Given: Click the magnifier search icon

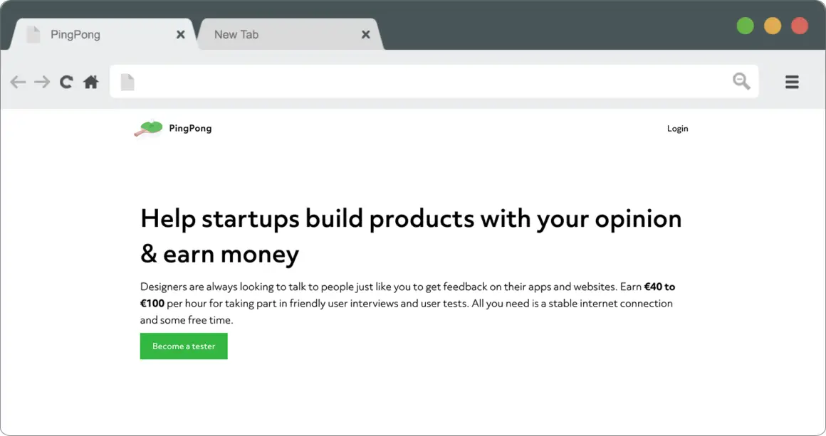Looking at the screenshot, I should click(741, 81).
